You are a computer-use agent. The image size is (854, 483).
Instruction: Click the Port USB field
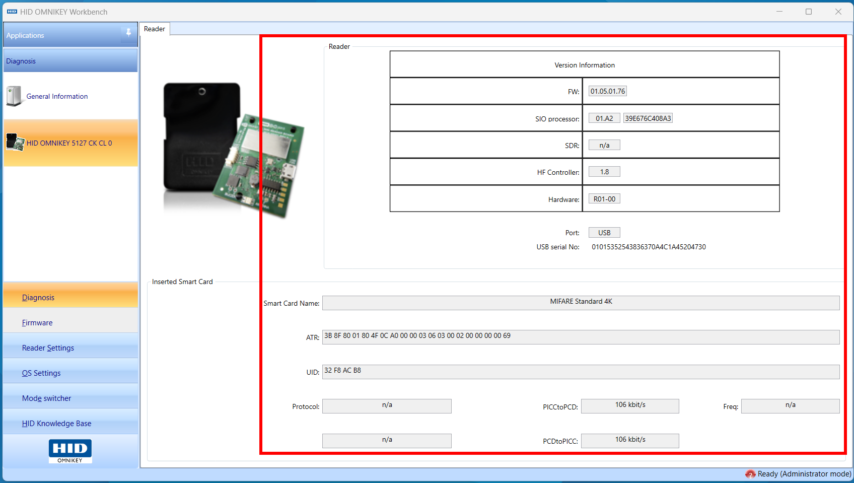pos(604,233)
